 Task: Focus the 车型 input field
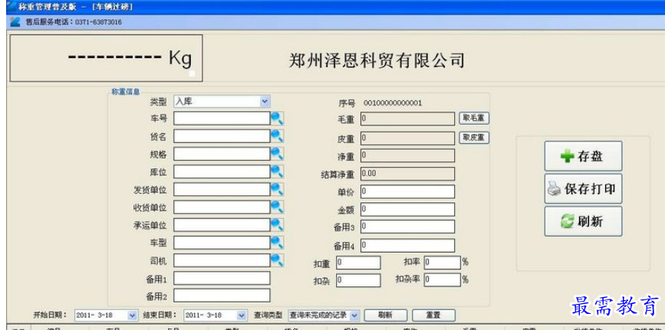pos(222,242)
